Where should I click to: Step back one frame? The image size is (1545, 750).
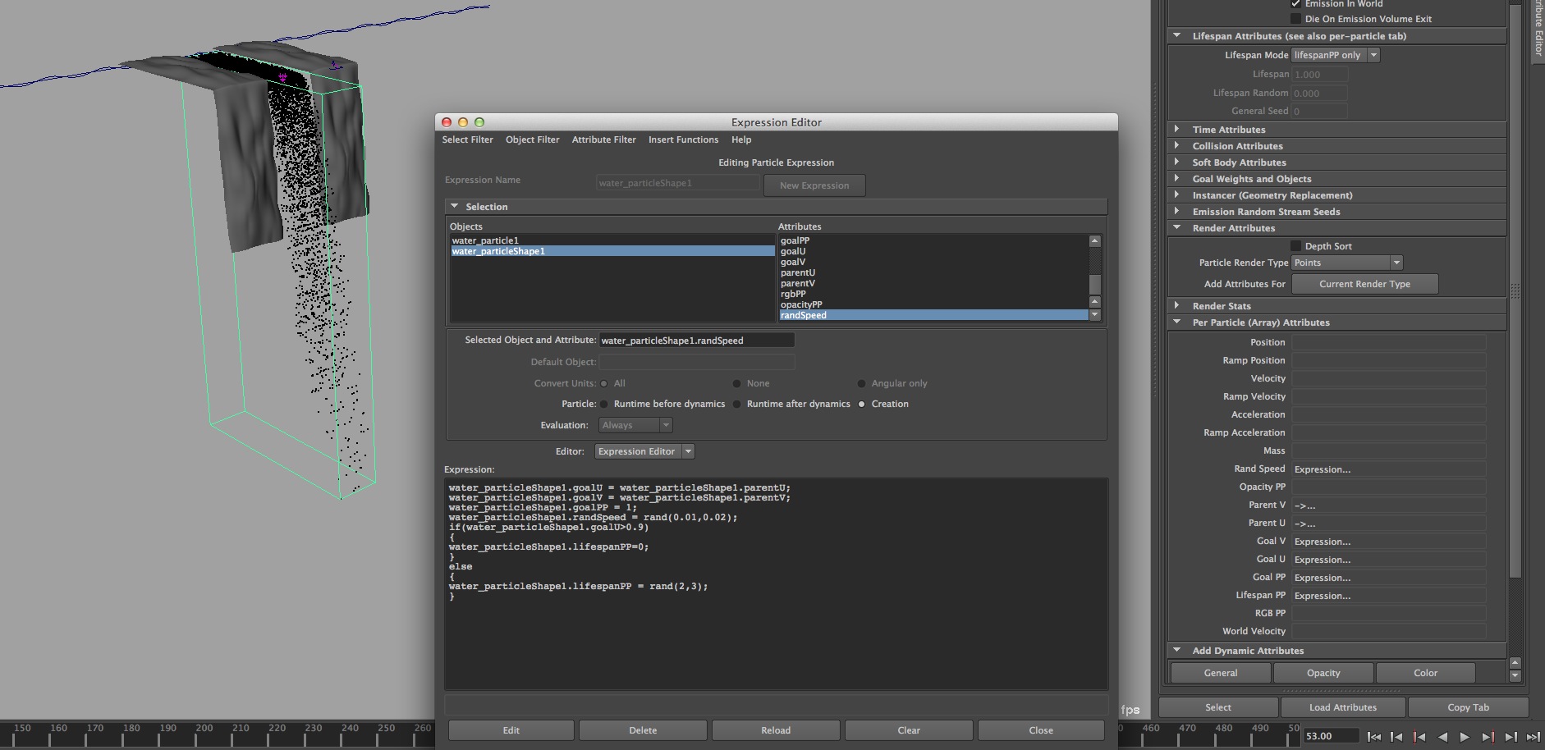pos(1396,737)
